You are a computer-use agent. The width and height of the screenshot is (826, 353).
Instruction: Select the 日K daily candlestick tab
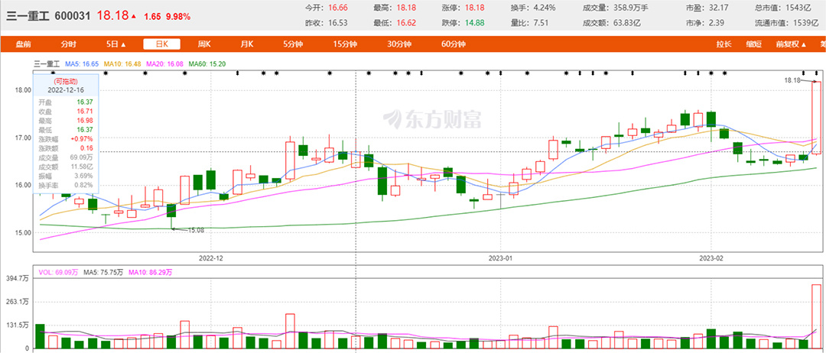tap(161, 45)
